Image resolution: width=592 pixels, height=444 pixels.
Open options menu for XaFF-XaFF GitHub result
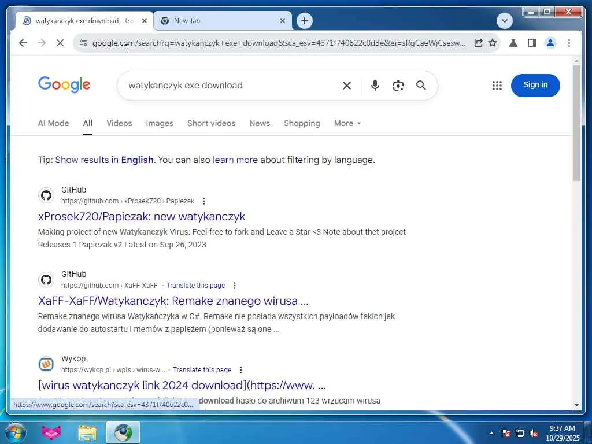pyautogui.click(x=235, y=286)
